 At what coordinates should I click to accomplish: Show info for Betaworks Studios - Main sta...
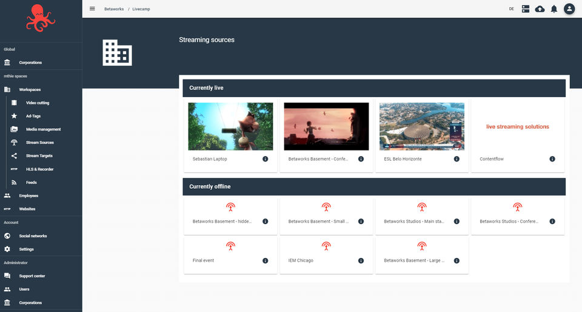(x=457, y=222)
